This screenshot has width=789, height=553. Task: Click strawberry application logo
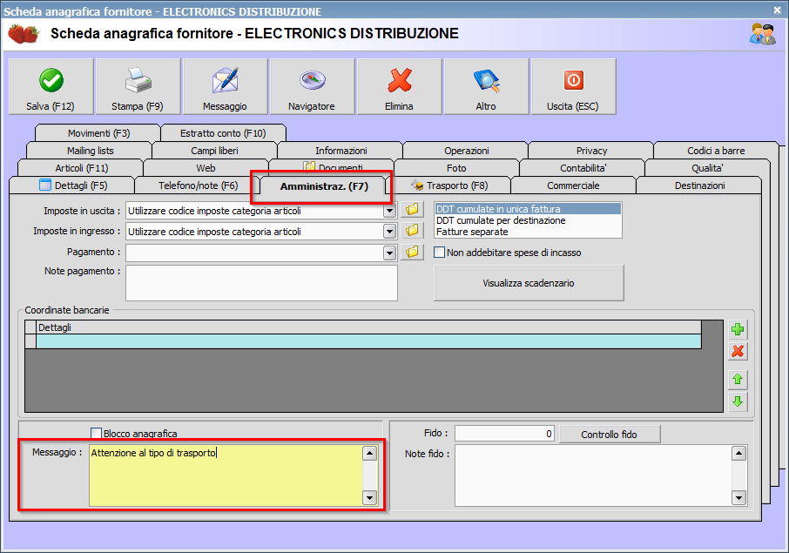pos(24,34)
